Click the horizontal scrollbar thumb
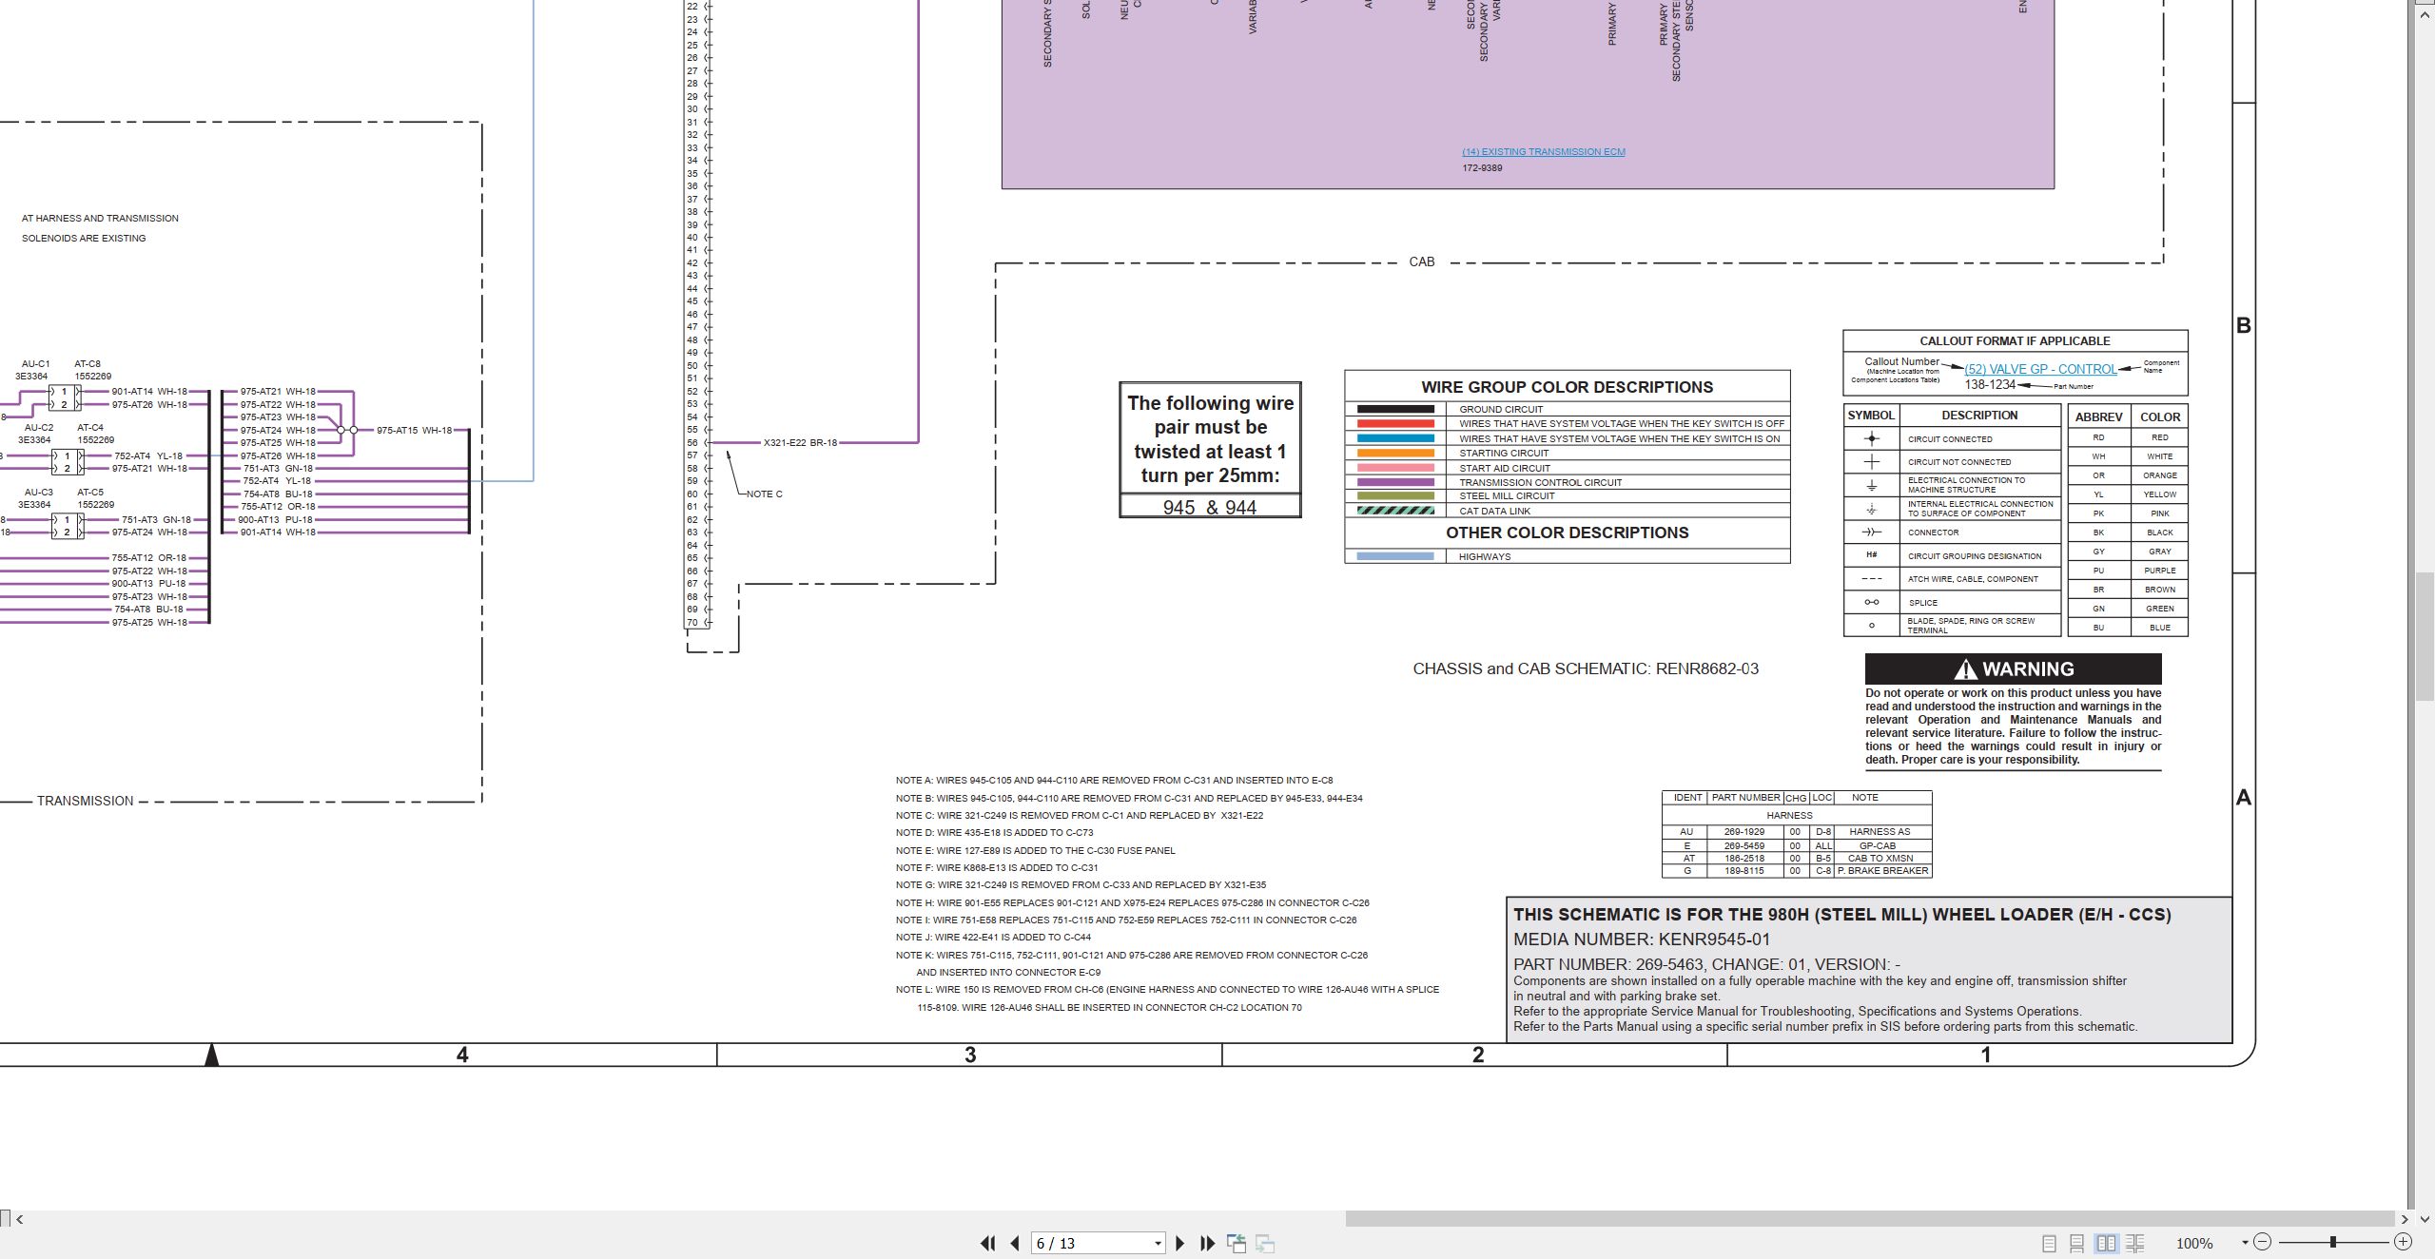 [1869, 1219]
